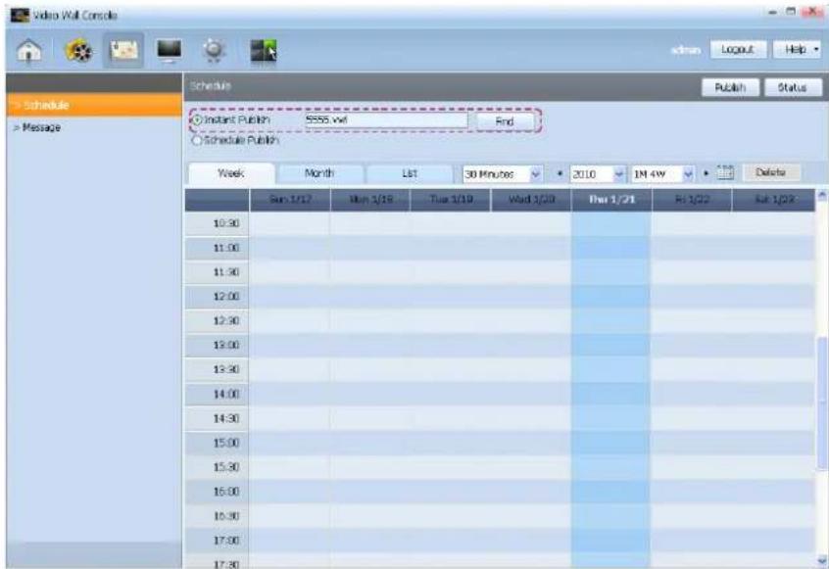Open the gear settings icon
The height and width of the screenshot is (569, 829).
(214, 51)
